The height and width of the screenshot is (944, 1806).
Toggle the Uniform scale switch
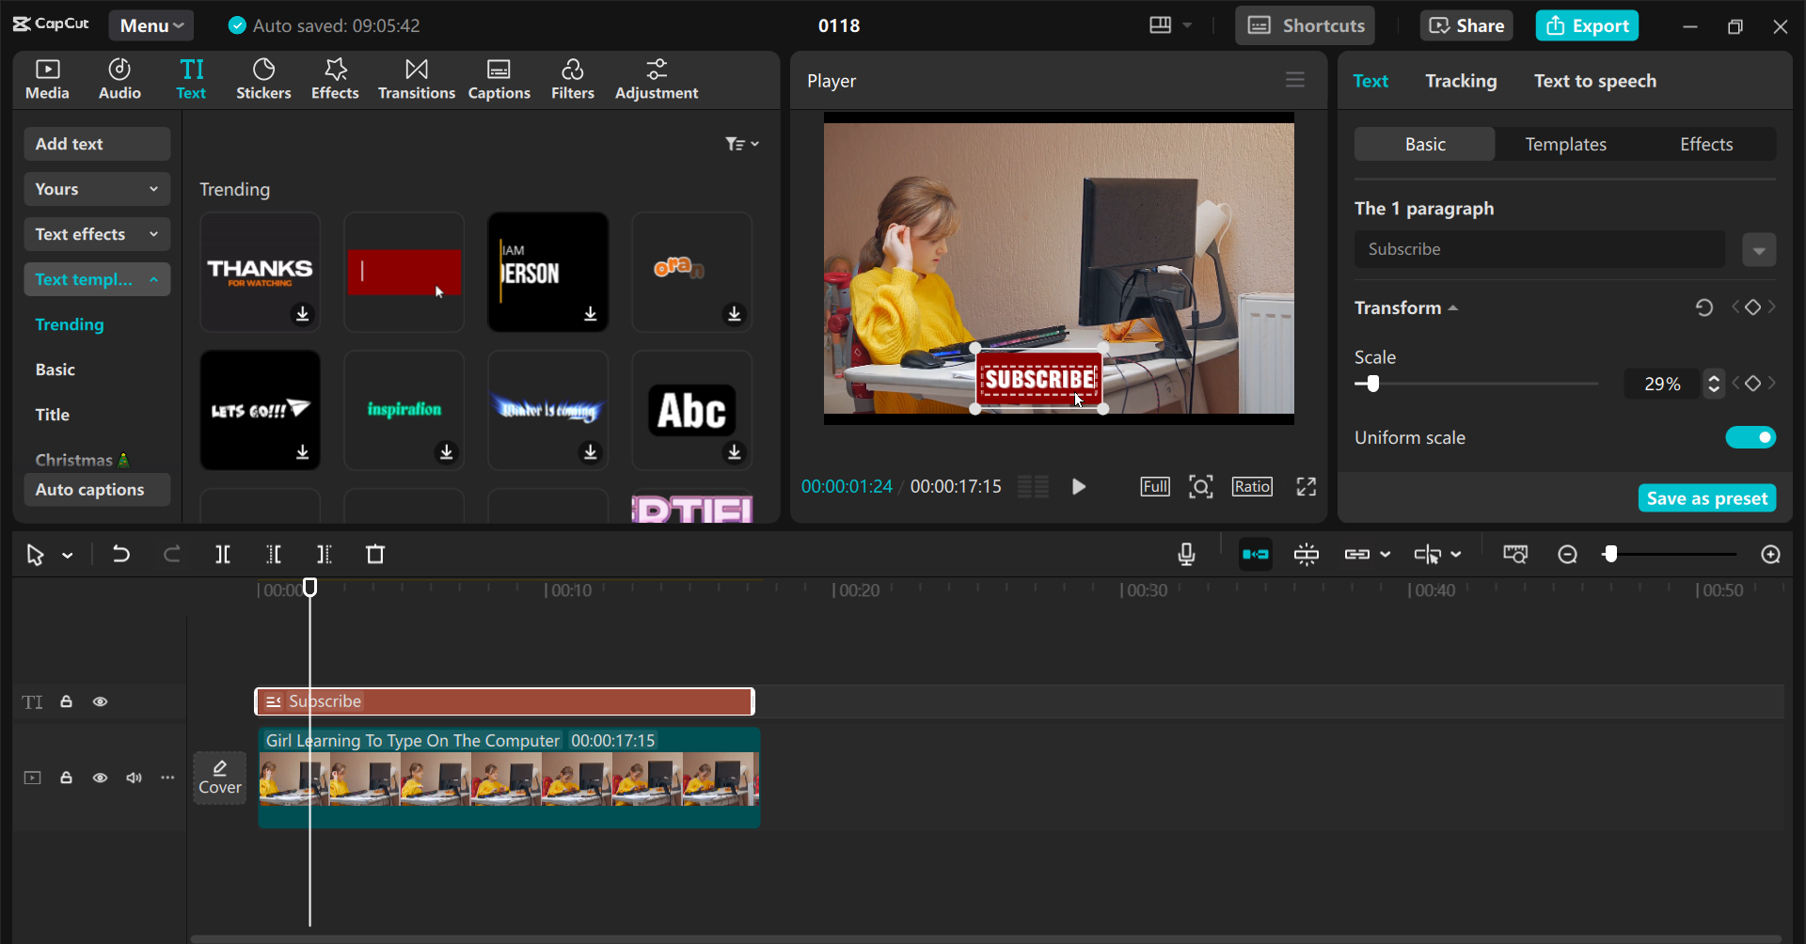tap(1751, 437)
